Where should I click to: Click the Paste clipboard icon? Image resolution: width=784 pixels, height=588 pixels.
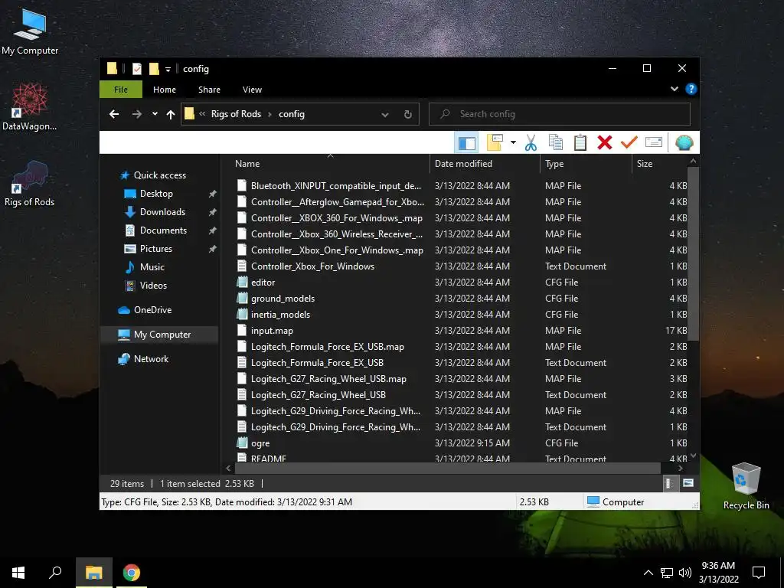click(x=580, y=143)
